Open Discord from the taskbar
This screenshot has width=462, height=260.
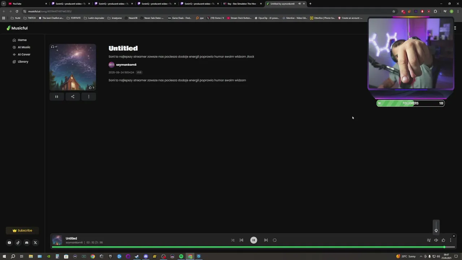(146, 256)
